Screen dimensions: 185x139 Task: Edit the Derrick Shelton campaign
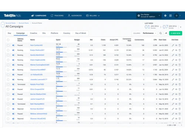pos(173,94)
